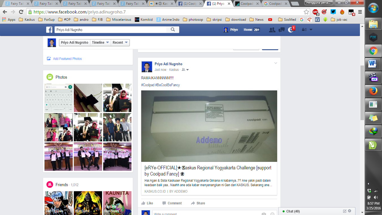Expand the Recent dropdown
The height and width of the screenshot is (215, 382).
pyautogui.click(x=120, y=42)
